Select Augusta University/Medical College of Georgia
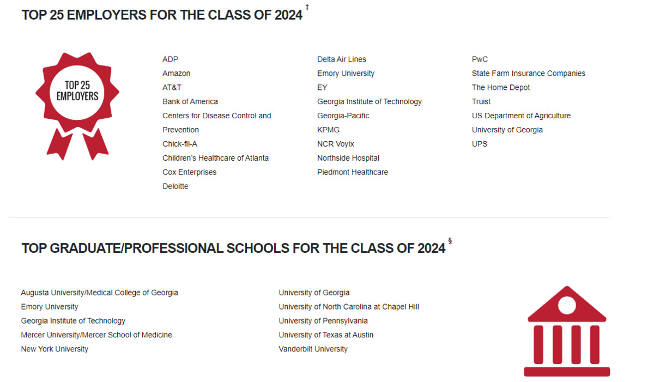 tap(99, 293)
